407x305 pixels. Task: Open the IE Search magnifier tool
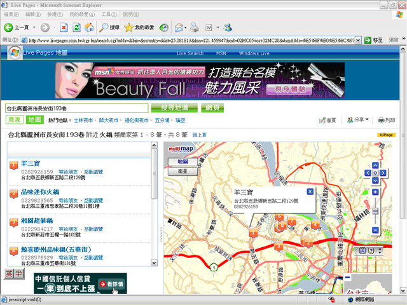(109, 27)
